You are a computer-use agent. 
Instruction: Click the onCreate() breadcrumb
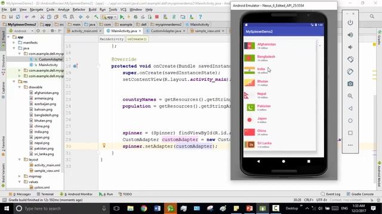click(x=137, y=39)
